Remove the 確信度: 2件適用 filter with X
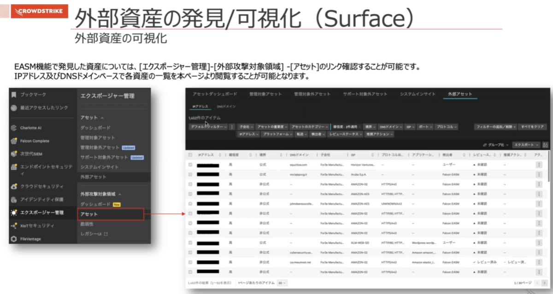Viewport: 553px width, 294px height. click(360, 127)
